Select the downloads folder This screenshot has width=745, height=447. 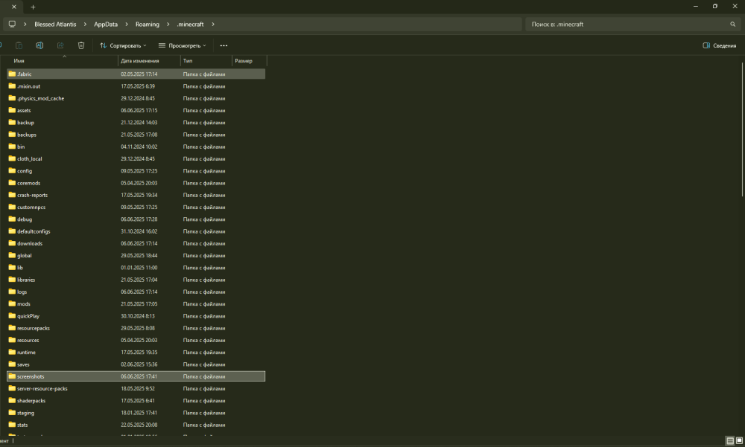136,243
